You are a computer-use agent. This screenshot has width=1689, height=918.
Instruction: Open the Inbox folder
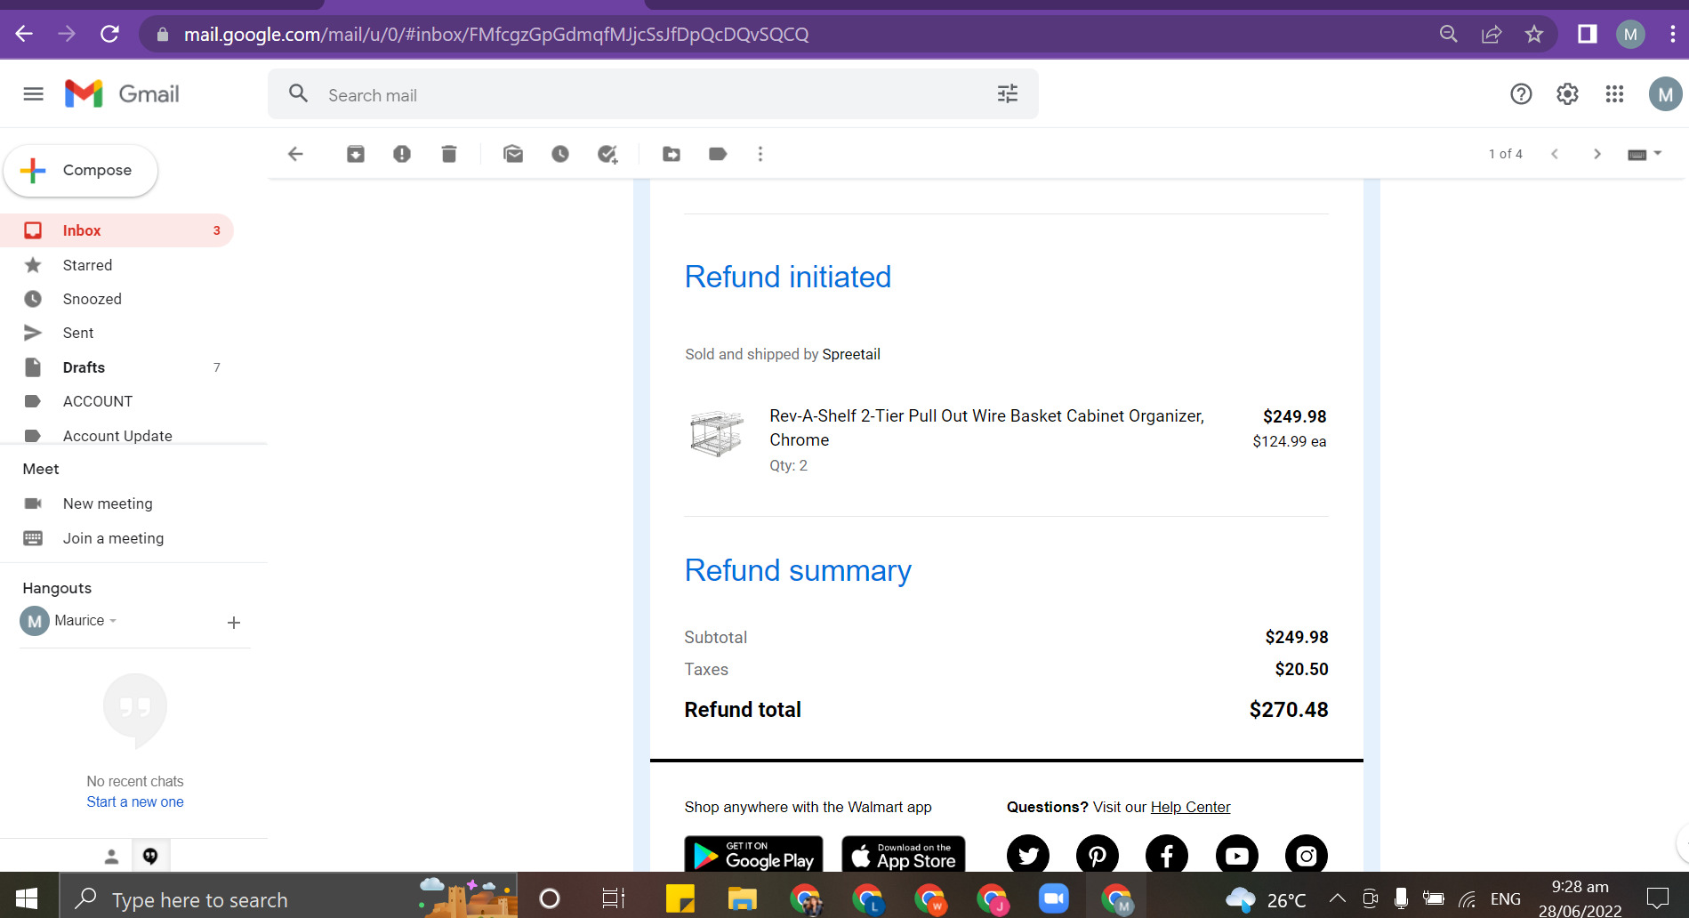click(117, 230)
